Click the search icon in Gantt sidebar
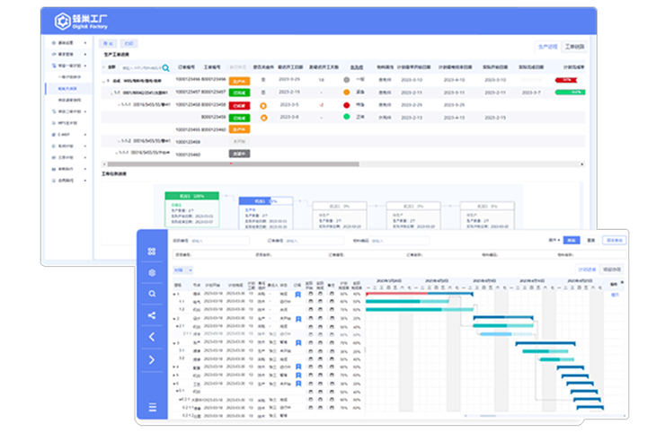The height and width of the screenshot is (433, 656). point(152,294)
